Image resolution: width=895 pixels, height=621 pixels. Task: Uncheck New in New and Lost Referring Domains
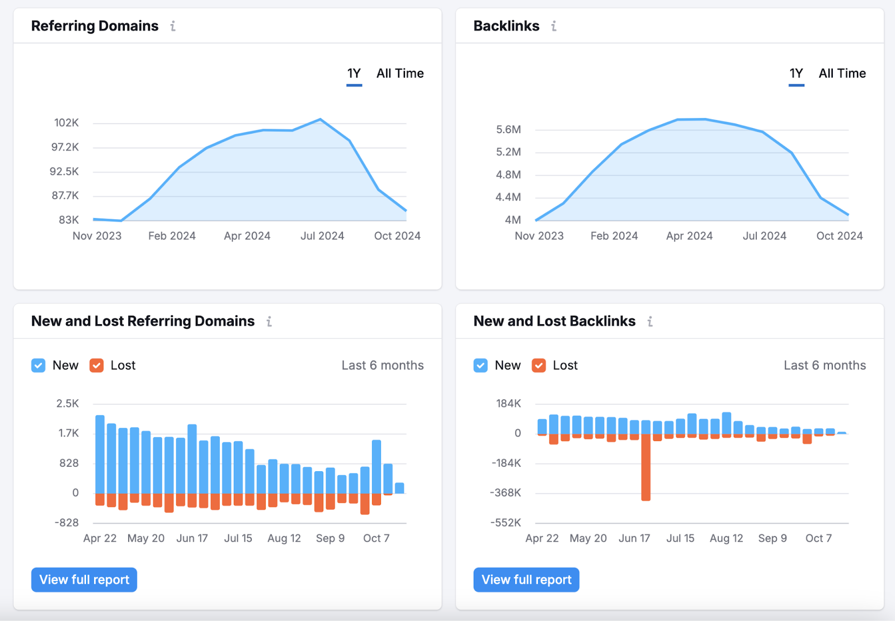[37, 365]
